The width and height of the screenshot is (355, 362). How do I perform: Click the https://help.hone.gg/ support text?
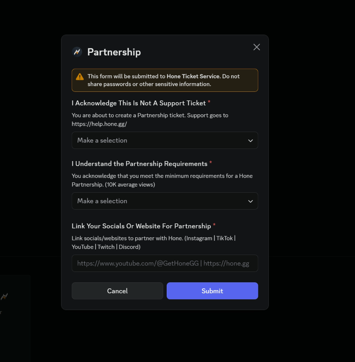point(99,124)
